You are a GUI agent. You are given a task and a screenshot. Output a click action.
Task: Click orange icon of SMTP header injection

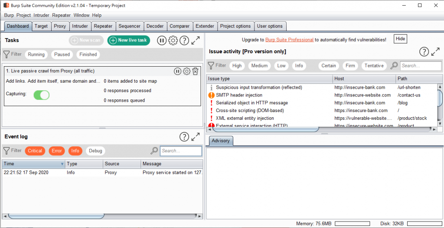click(211, 95)
